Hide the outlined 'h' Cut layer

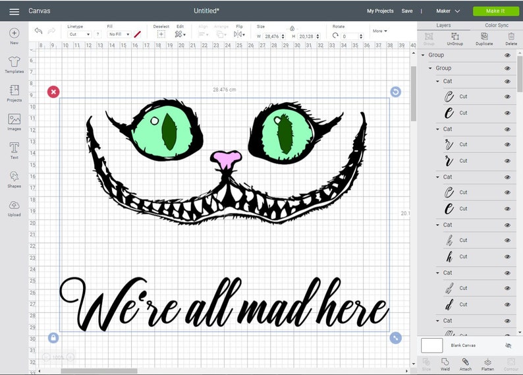click(x=507, y=240)
